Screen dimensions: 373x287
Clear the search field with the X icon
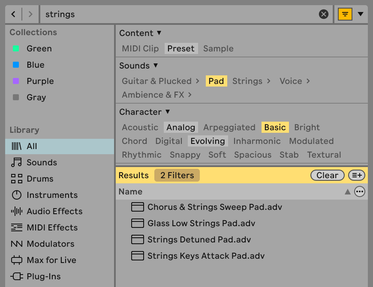tap(324, 14)
